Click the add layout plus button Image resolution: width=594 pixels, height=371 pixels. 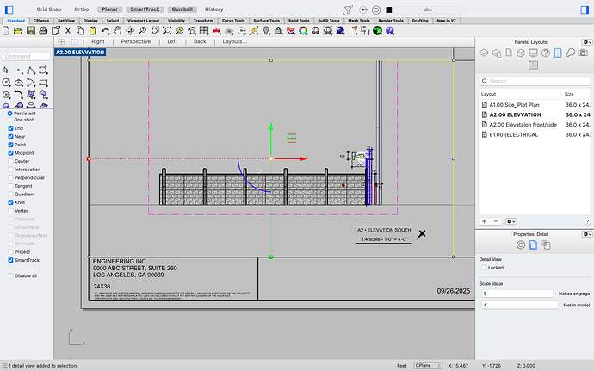point(484,221)
